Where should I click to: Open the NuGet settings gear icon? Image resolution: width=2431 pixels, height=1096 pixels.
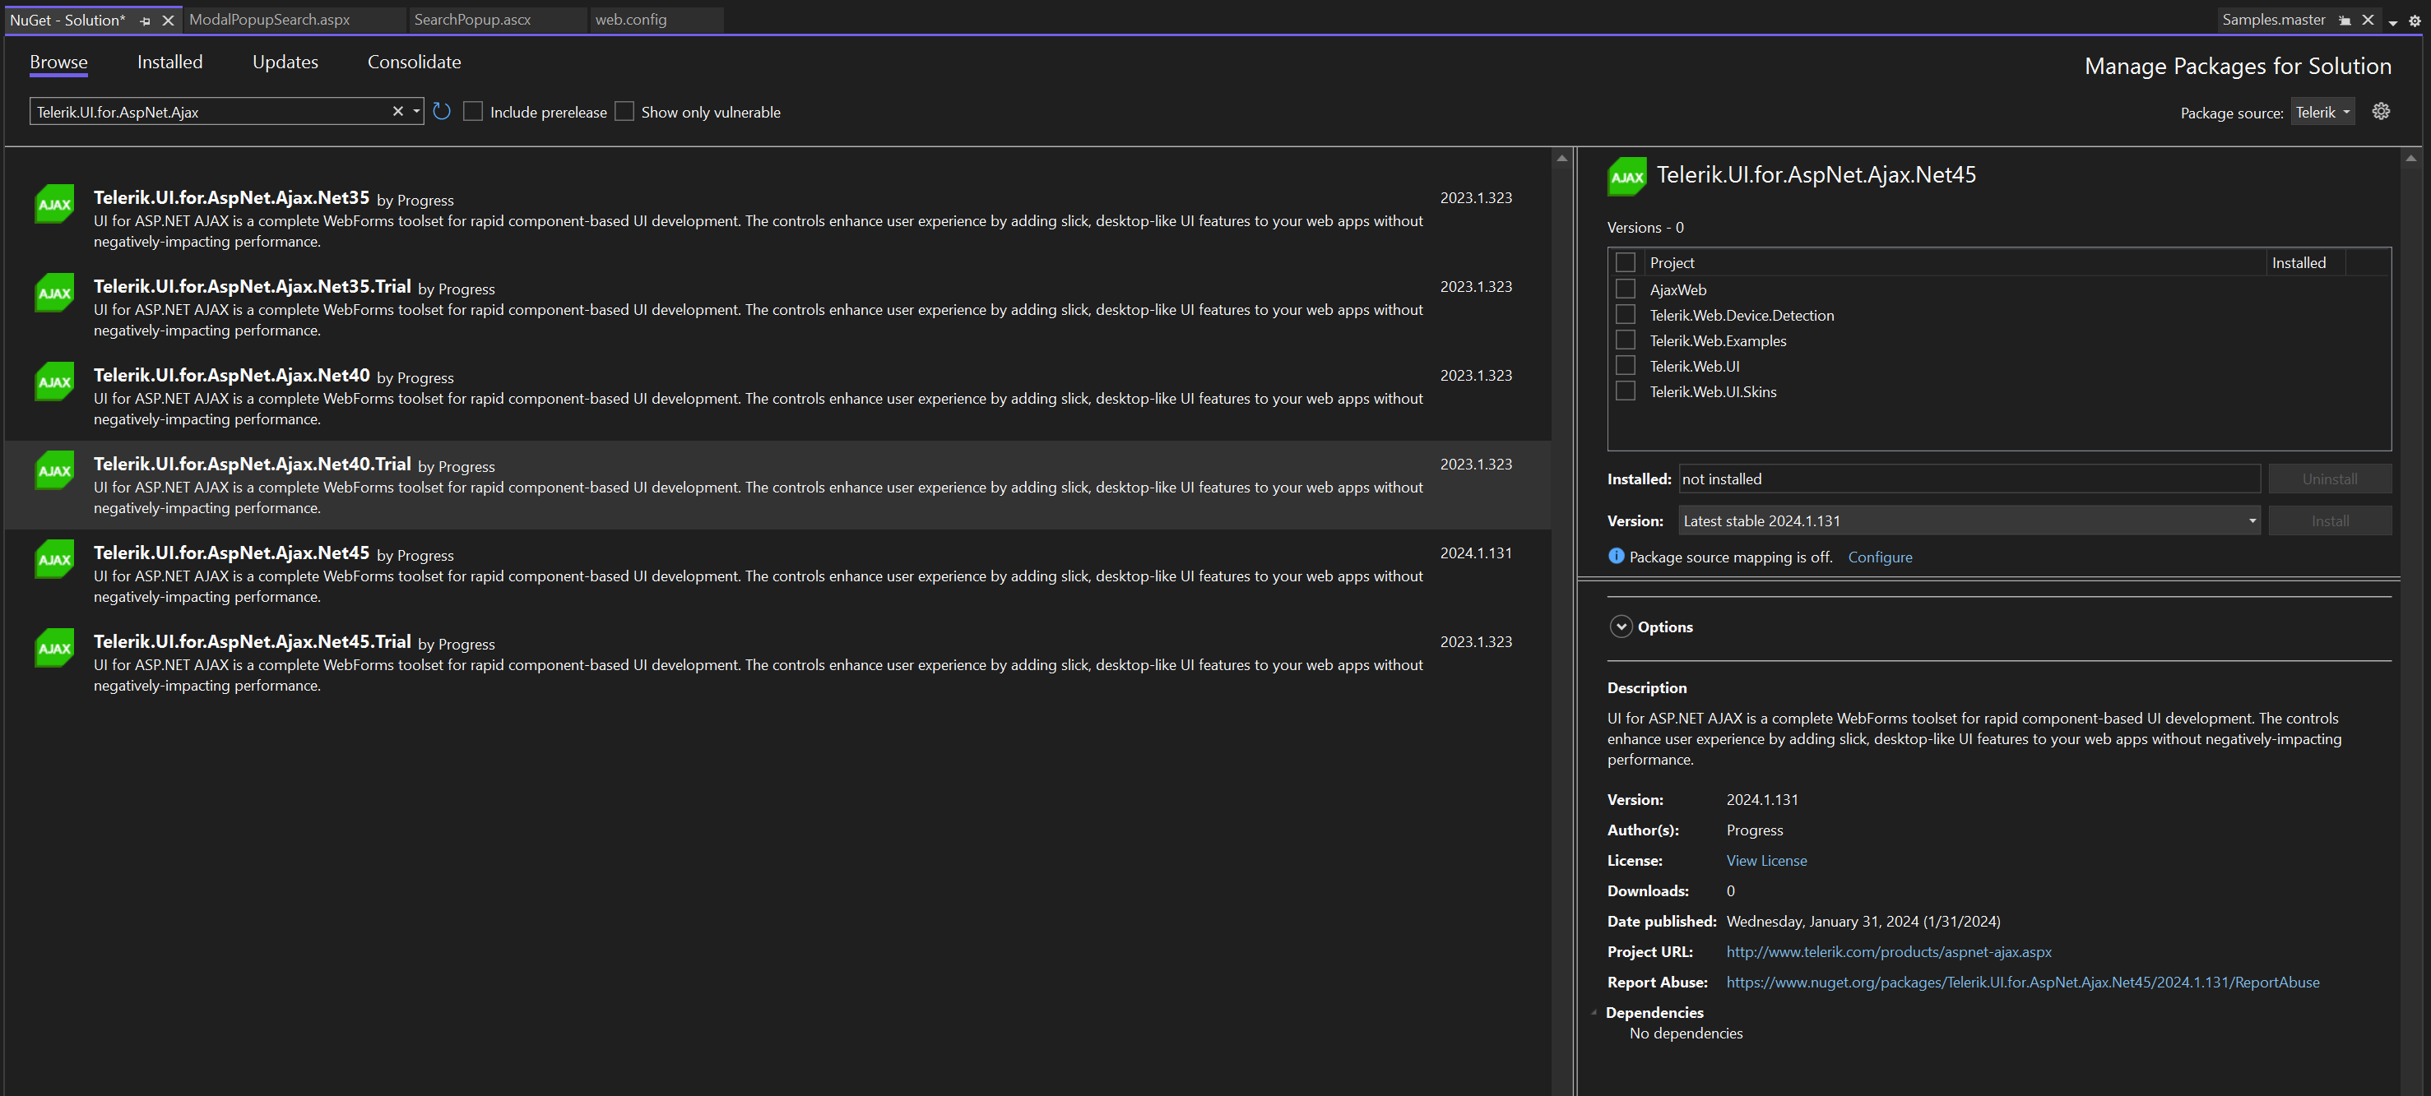click(x=2381, y=111)
